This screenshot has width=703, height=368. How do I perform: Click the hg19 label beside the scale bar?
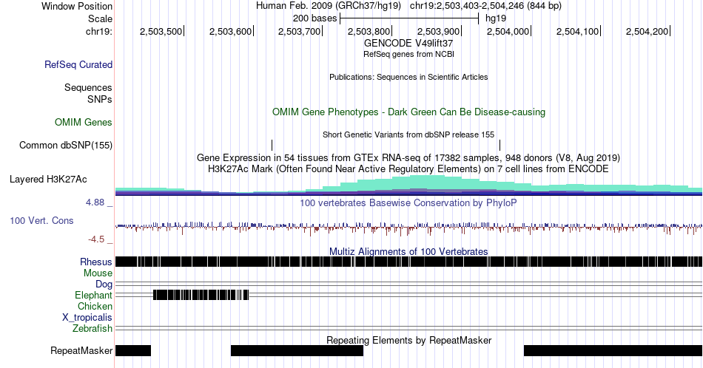pos(496,18)
